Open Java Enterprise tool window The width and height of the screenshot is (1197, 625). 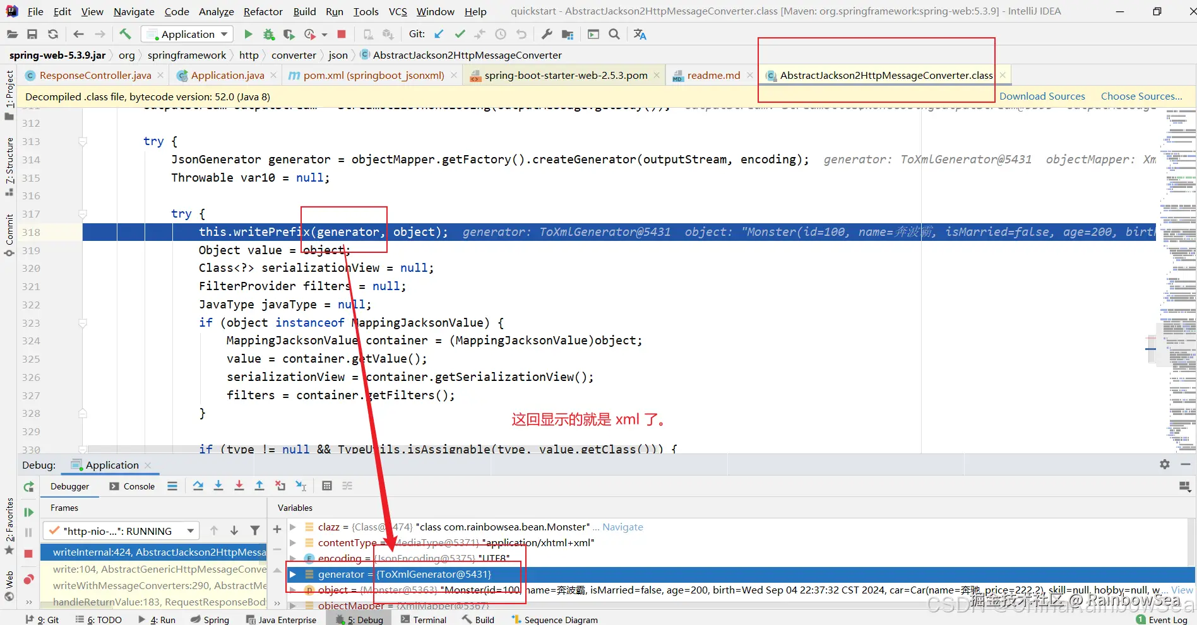click(x=281, y=619)
